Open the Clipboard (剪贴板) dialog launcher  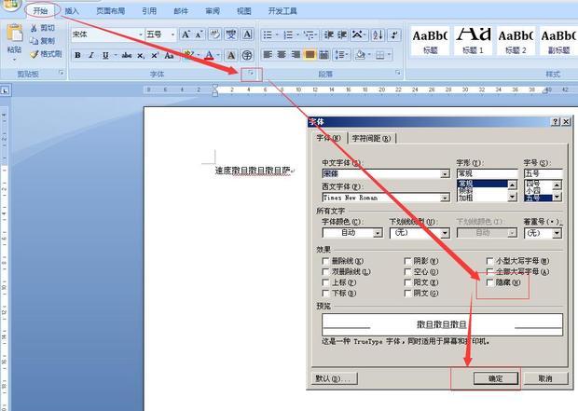[x=62, y=74]
